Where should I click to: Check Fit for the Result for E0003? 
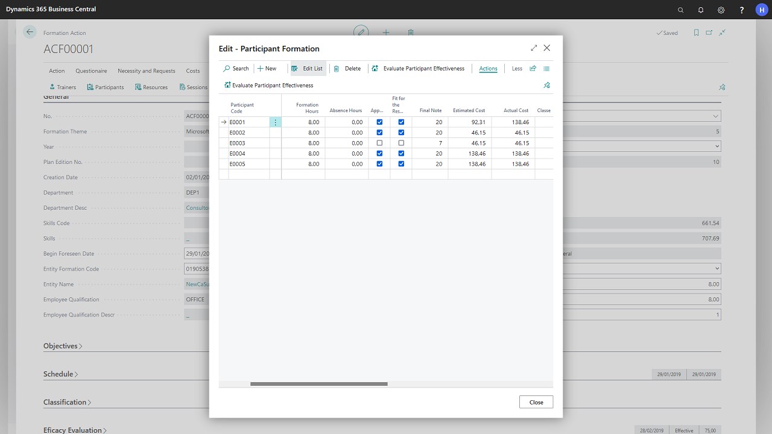point(401,143)
